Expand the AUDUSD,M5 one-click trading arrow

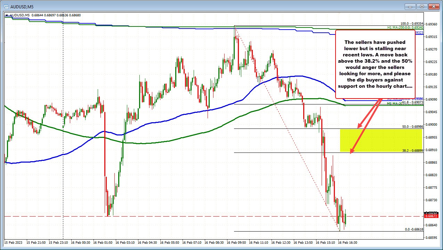coord(7,15)
